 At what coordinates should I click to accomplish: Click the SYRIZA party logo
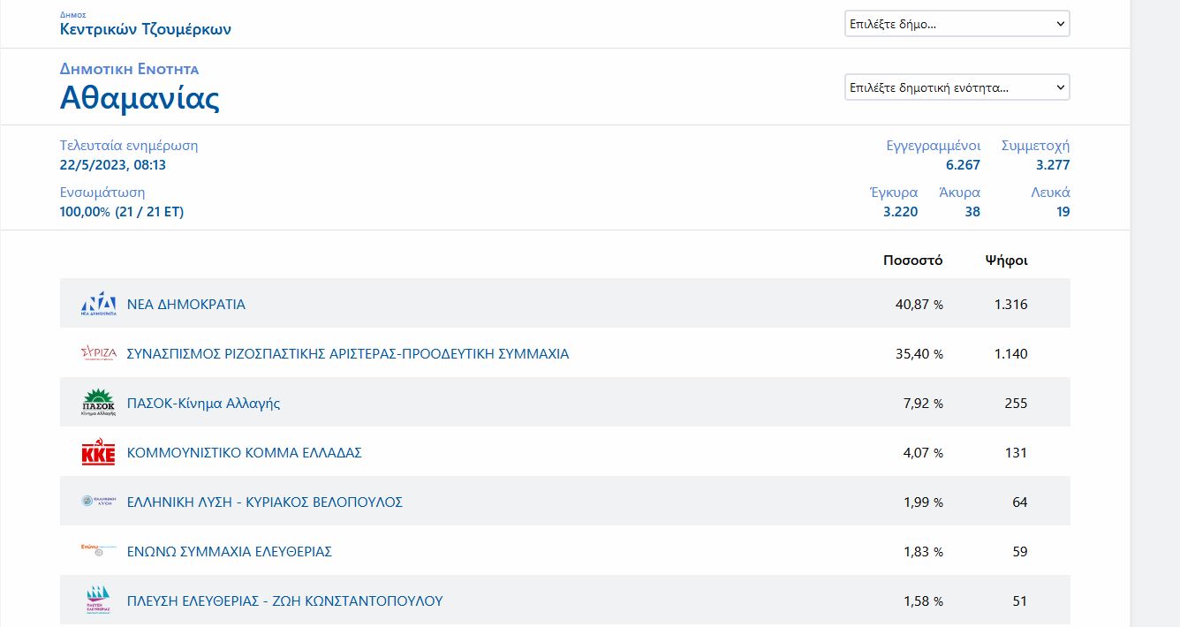pos(98,353)
